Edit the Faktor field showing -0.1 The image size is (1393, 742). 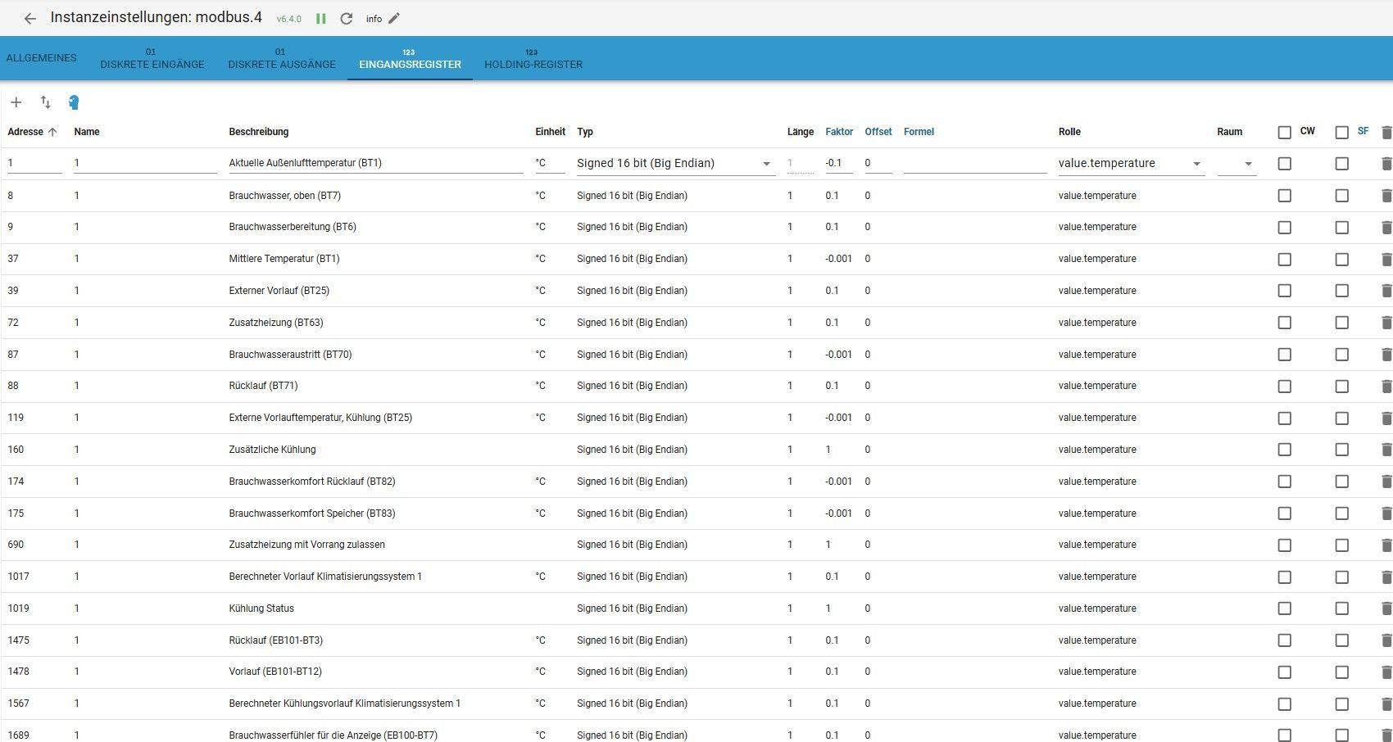(839, 163)
